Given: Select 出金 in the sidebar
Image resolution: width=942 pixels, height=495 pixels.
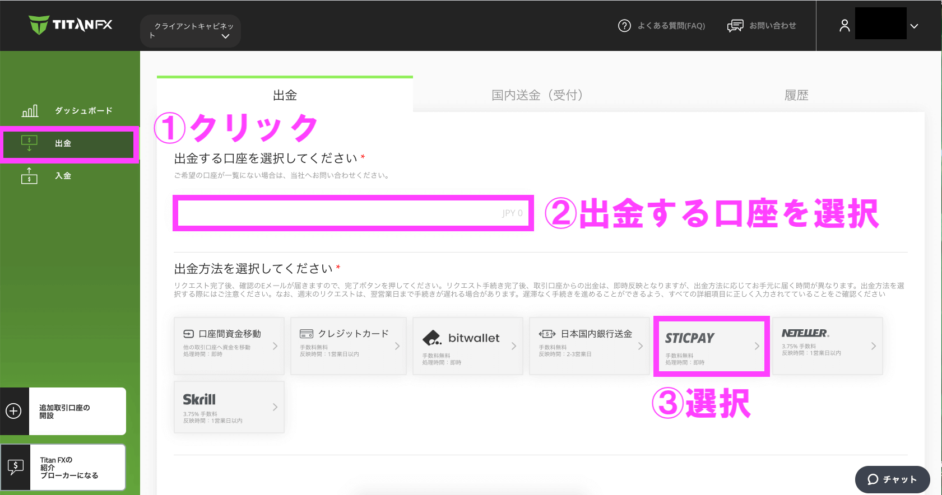Looking at the screenshot, I should click(68, 144).
